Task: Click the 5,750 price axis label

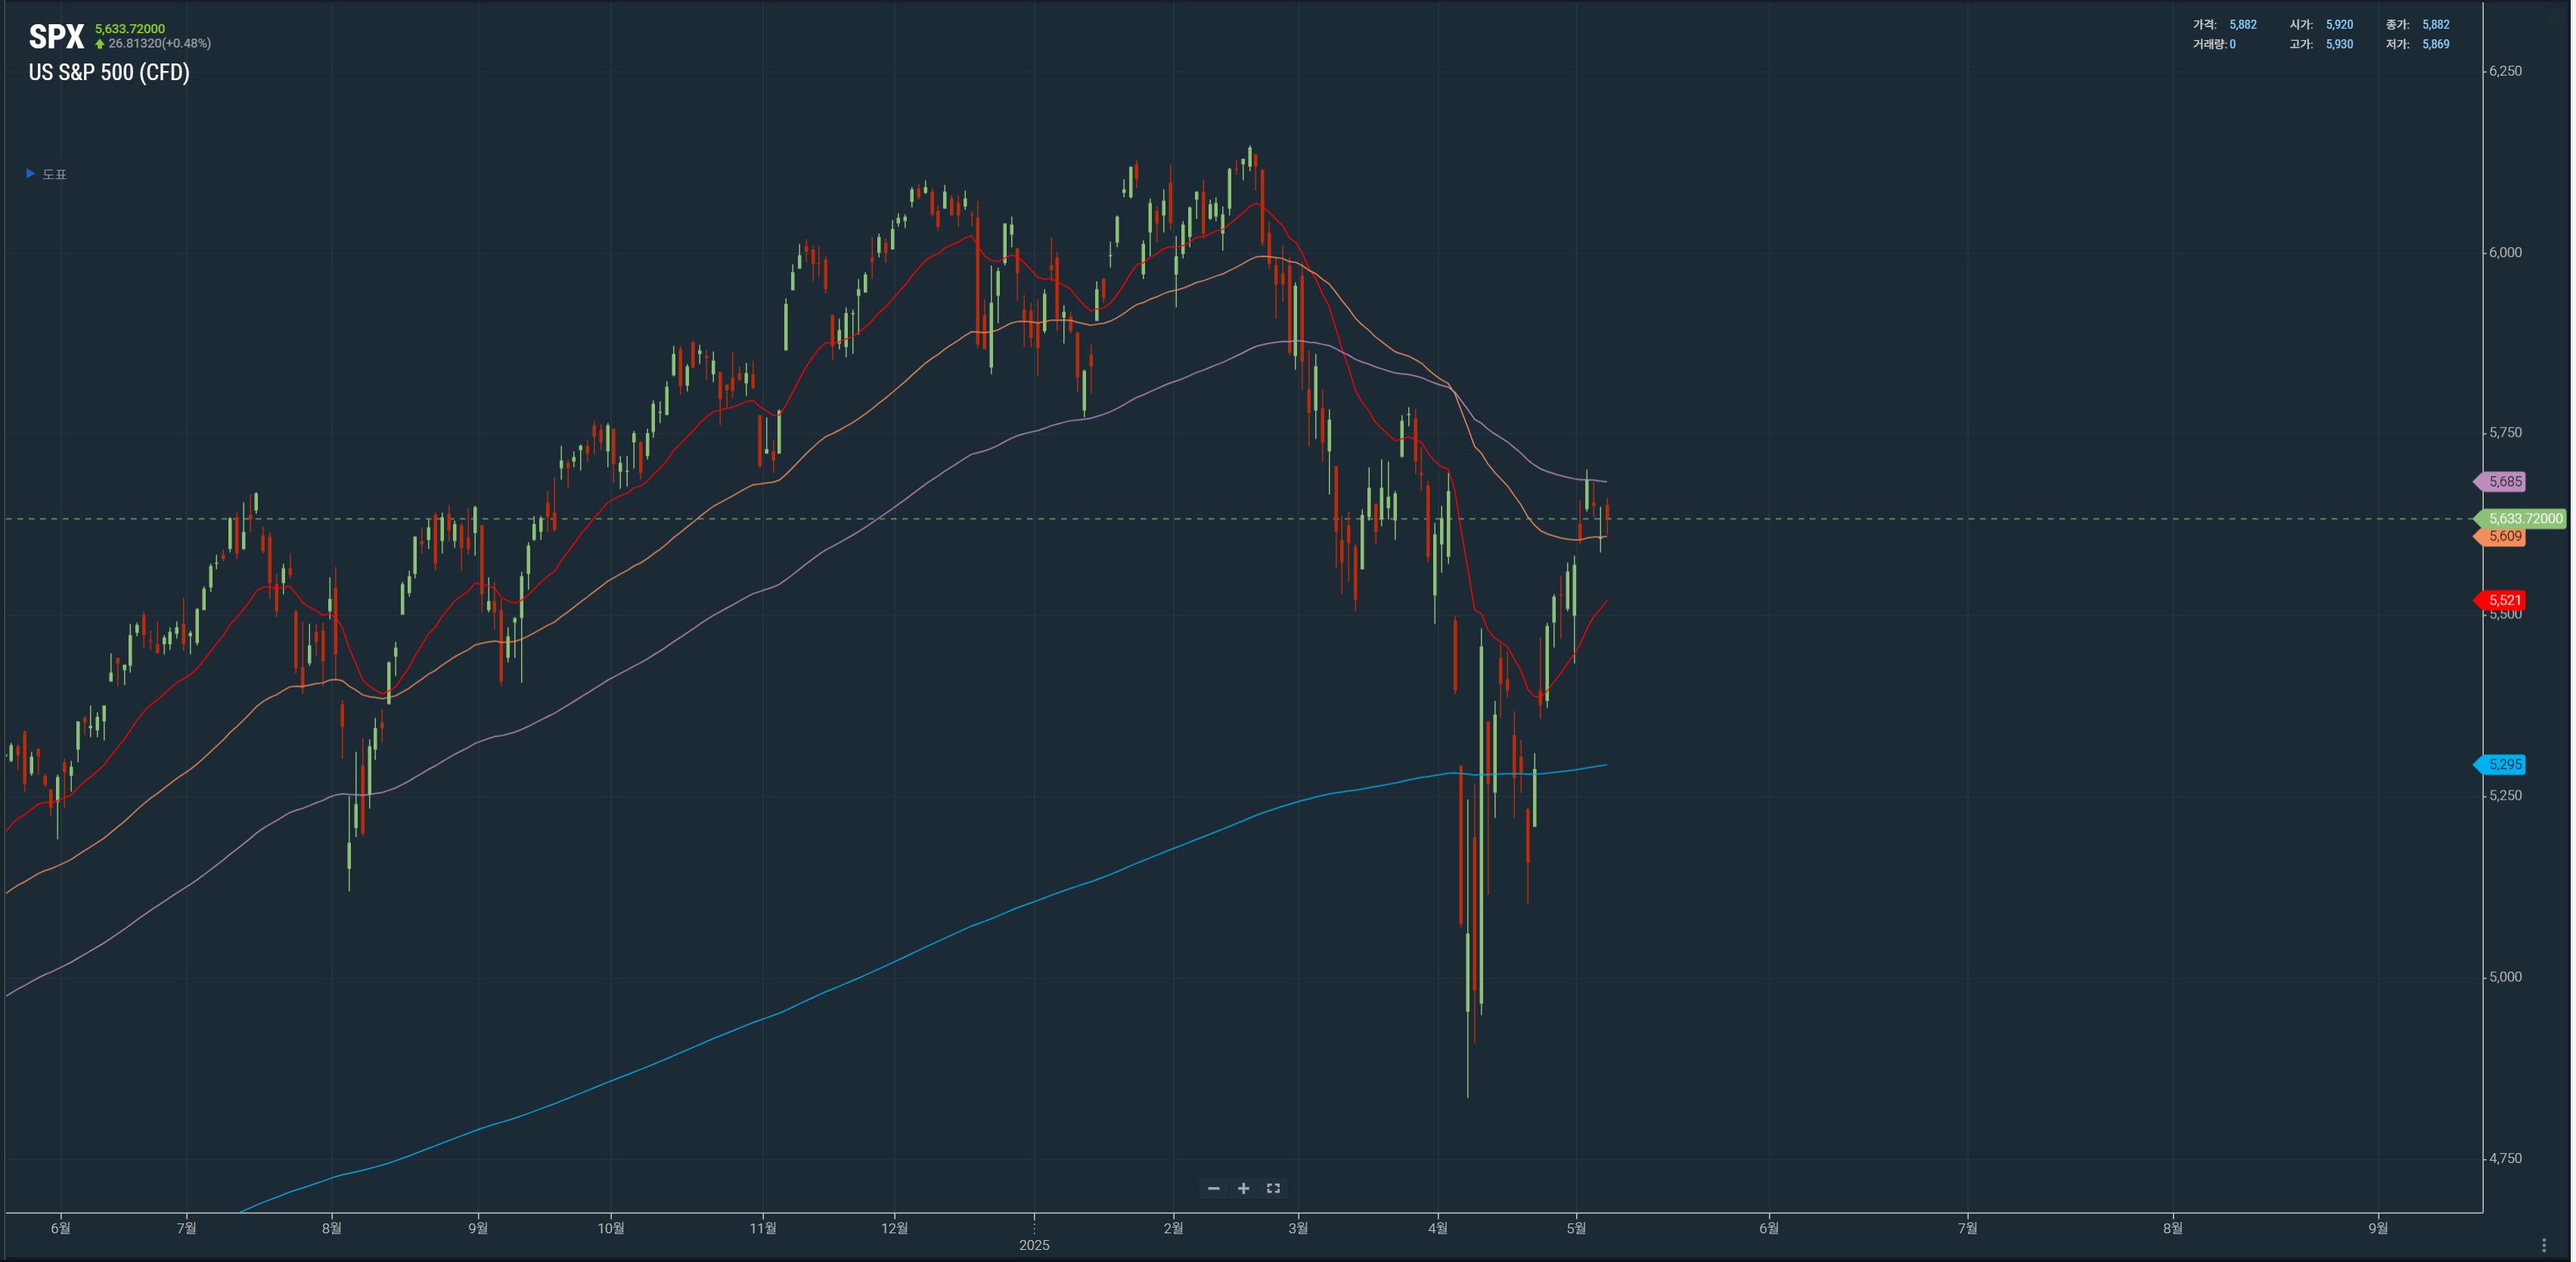Action: tap(2505, 433)
